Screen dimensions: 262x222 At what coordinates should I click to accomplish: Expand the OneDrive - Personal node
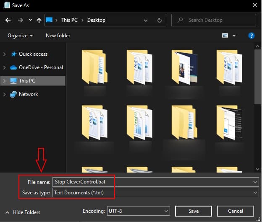[x=5, y=67]
